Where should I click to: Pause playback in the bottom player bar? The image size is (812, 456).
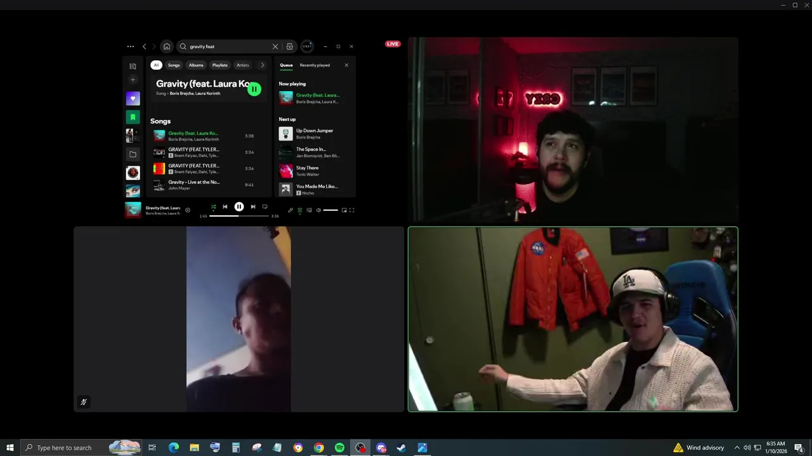(x=239, y=206)
